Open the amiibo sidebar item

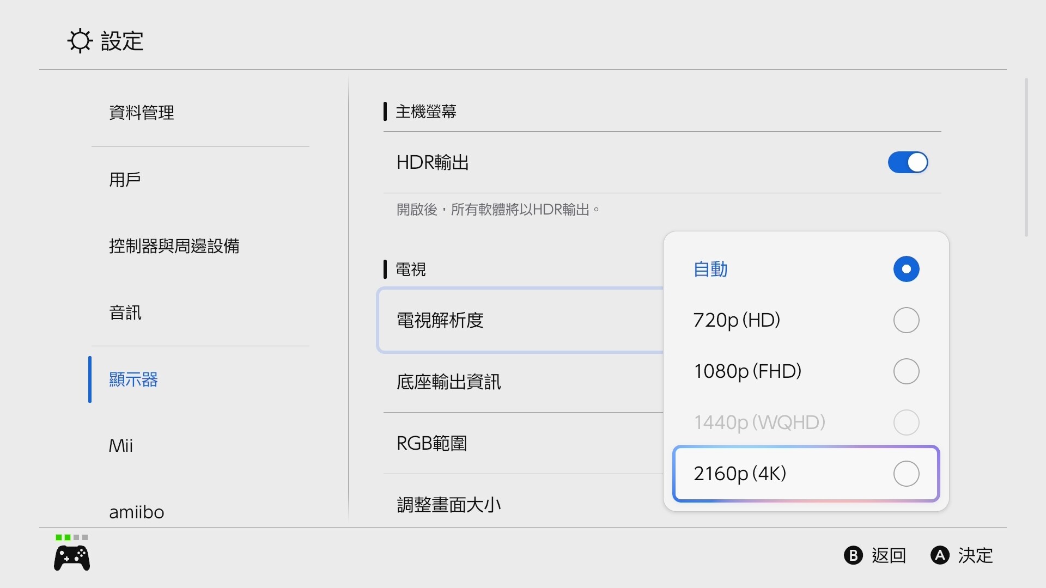pyautogui.click(x=137, y=512)
